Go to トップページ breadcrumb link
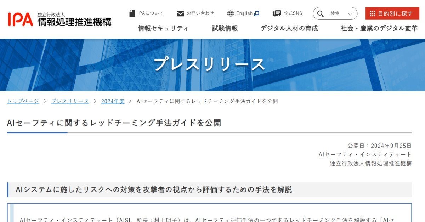425x222 pixels. point(23,101)
